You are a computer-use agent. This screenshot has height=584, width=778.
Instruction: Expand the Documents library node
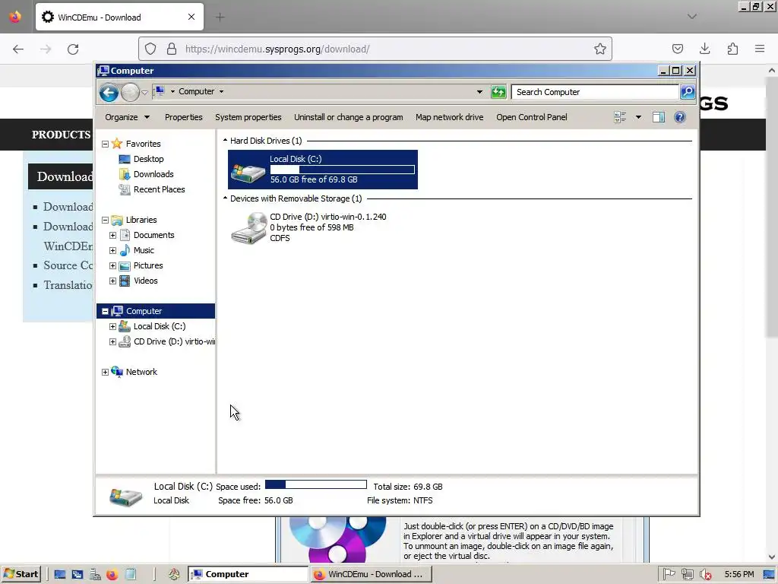coord(112,236)
